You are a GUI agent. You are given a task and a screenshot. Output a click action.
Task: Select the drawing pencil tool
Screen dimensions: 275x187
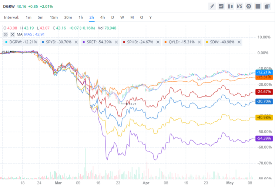coord(212,7)
